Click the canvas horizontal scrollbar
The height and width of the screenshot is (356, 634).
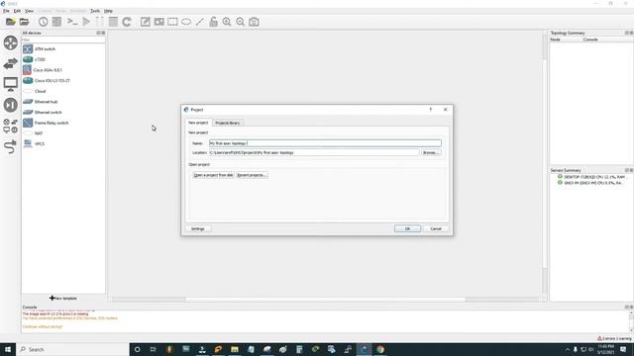tap(326, 299)
